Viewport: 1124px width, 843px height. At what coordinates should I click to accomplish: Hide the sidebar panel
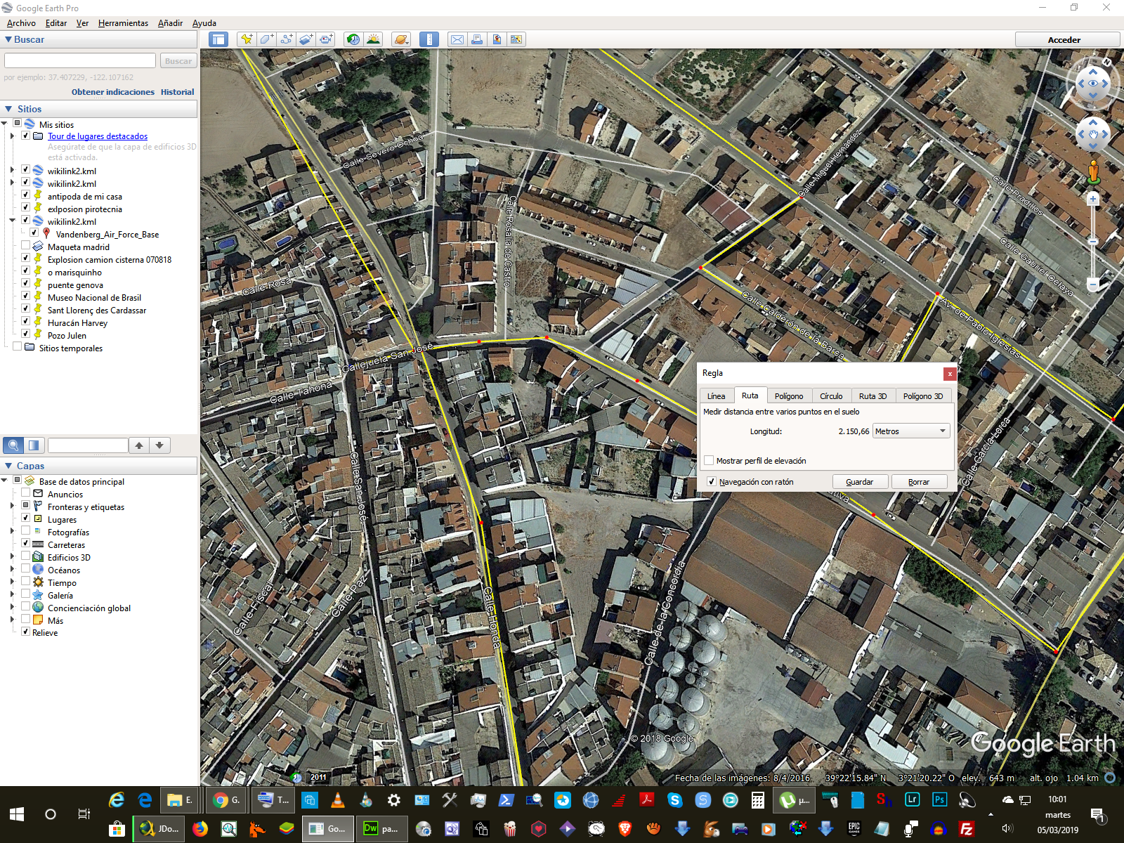(x=218, y=39)
